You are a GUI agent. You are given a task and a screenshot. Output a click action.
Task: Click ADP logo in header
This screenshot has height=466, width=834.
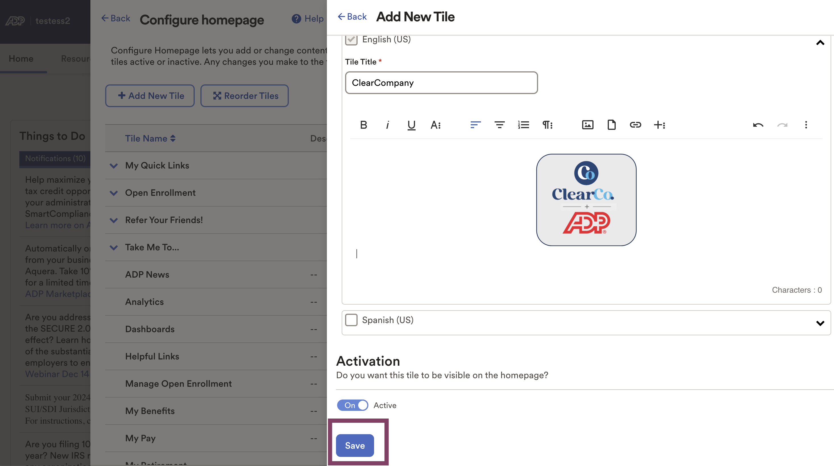point(15,21)
